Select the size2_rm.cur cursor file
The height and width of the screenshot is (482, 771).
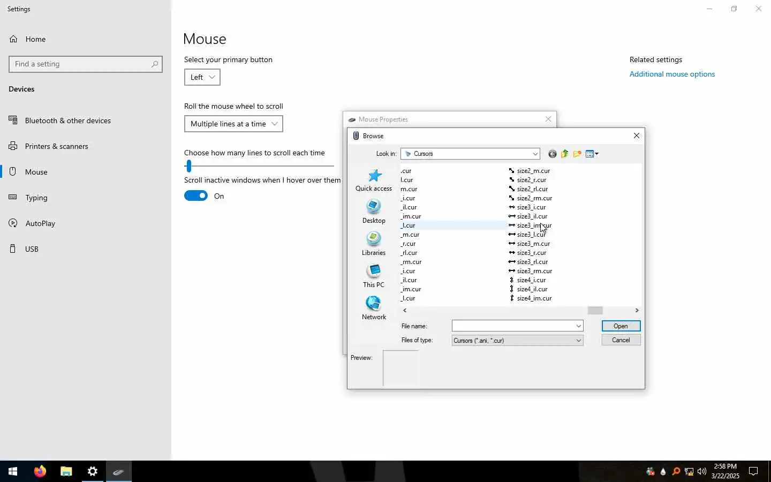point(530,198)
